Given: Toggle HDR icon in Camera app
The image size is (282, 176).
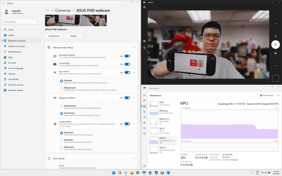Looking at the screenshot, I should click(144, 41).
